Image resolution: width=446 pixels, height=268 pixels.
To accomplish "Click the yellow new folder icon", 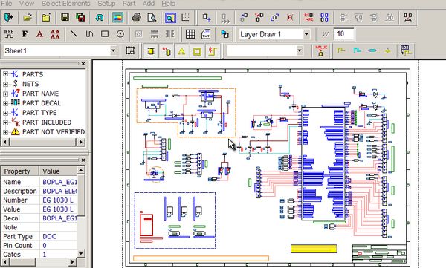I will 46,18.
